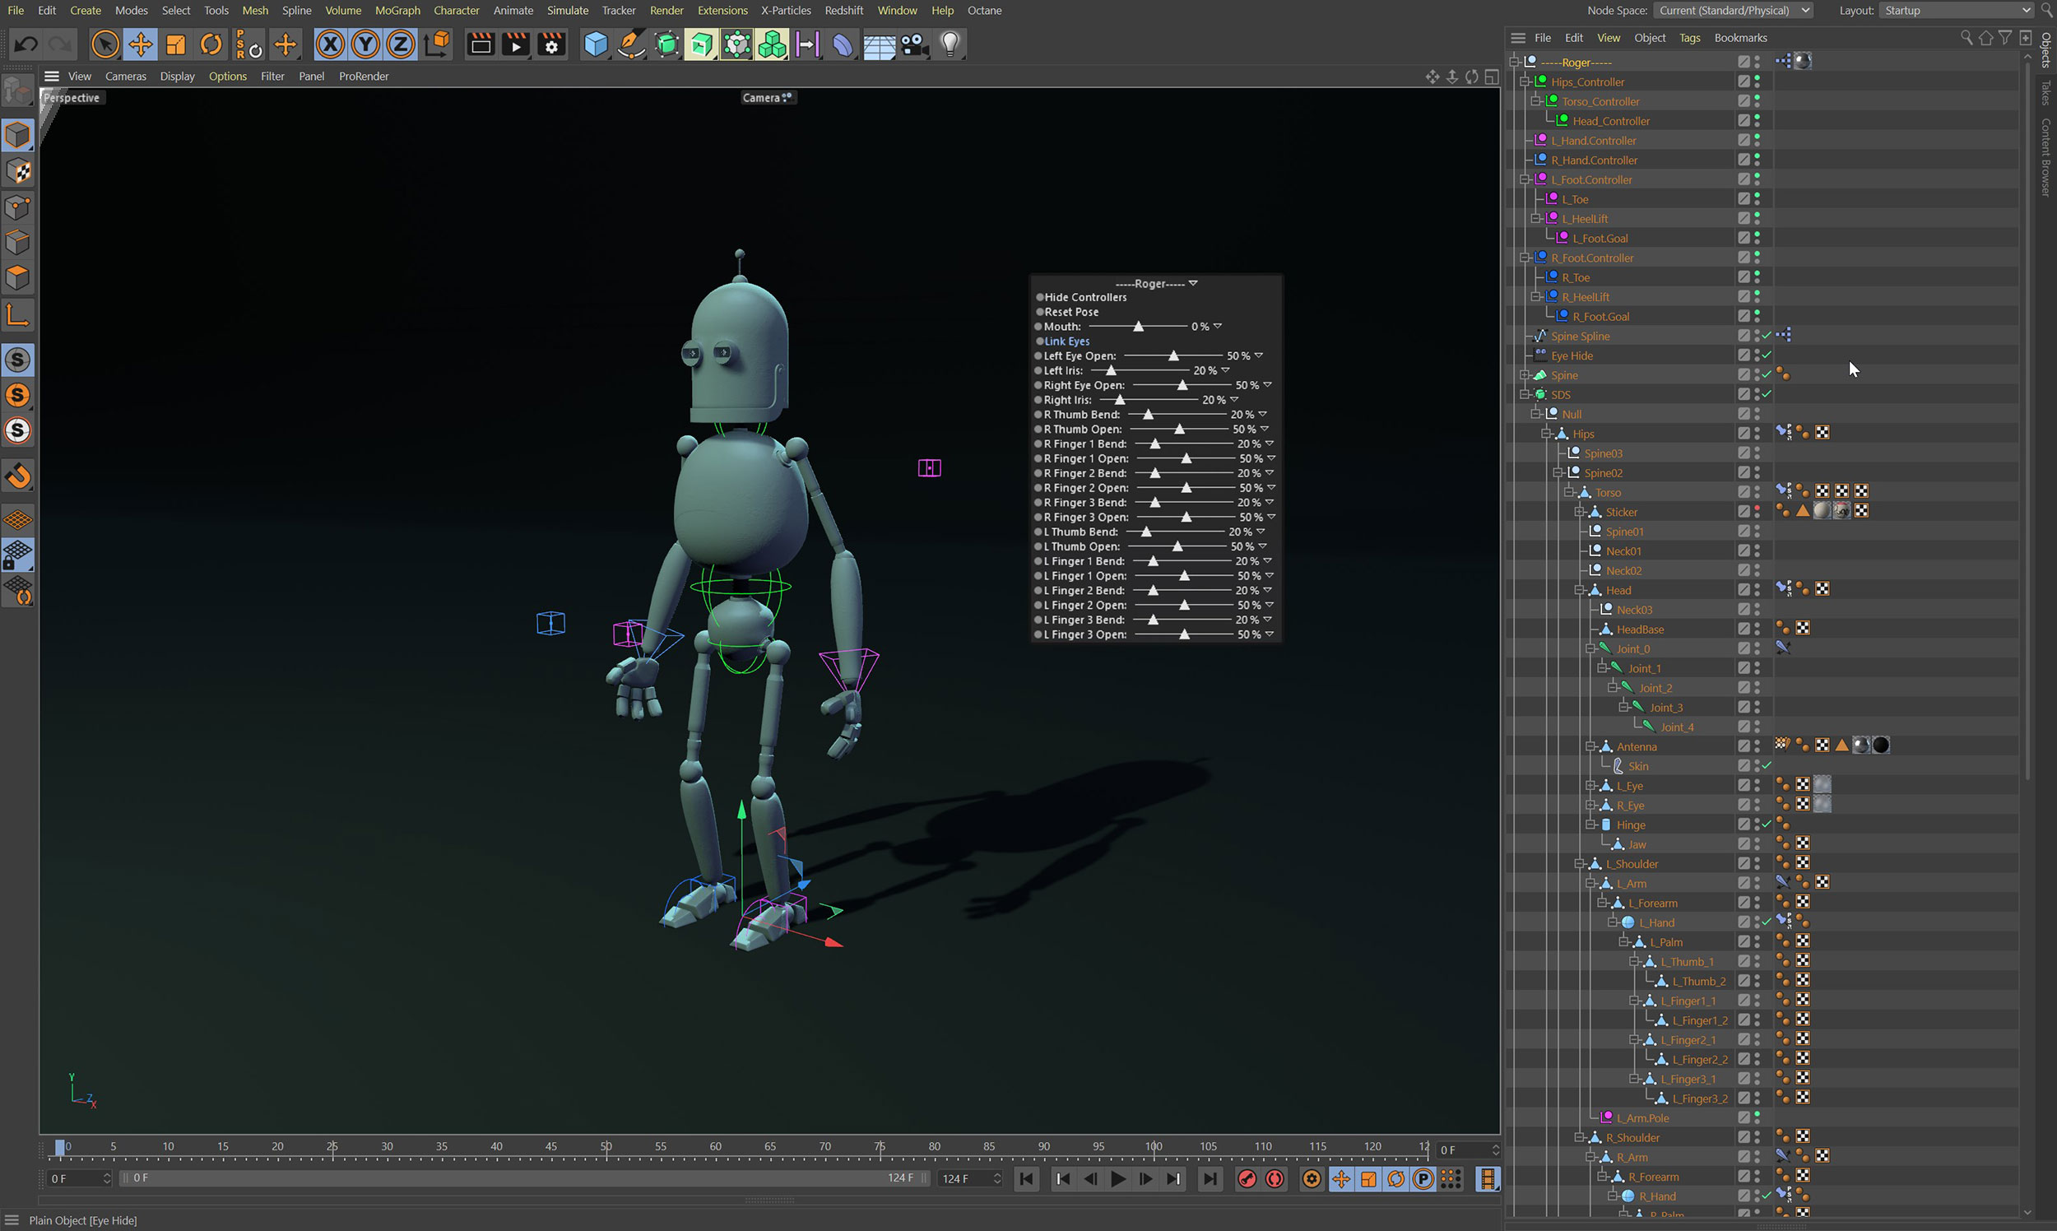Toggle the Y axis lock

point(365,44)
